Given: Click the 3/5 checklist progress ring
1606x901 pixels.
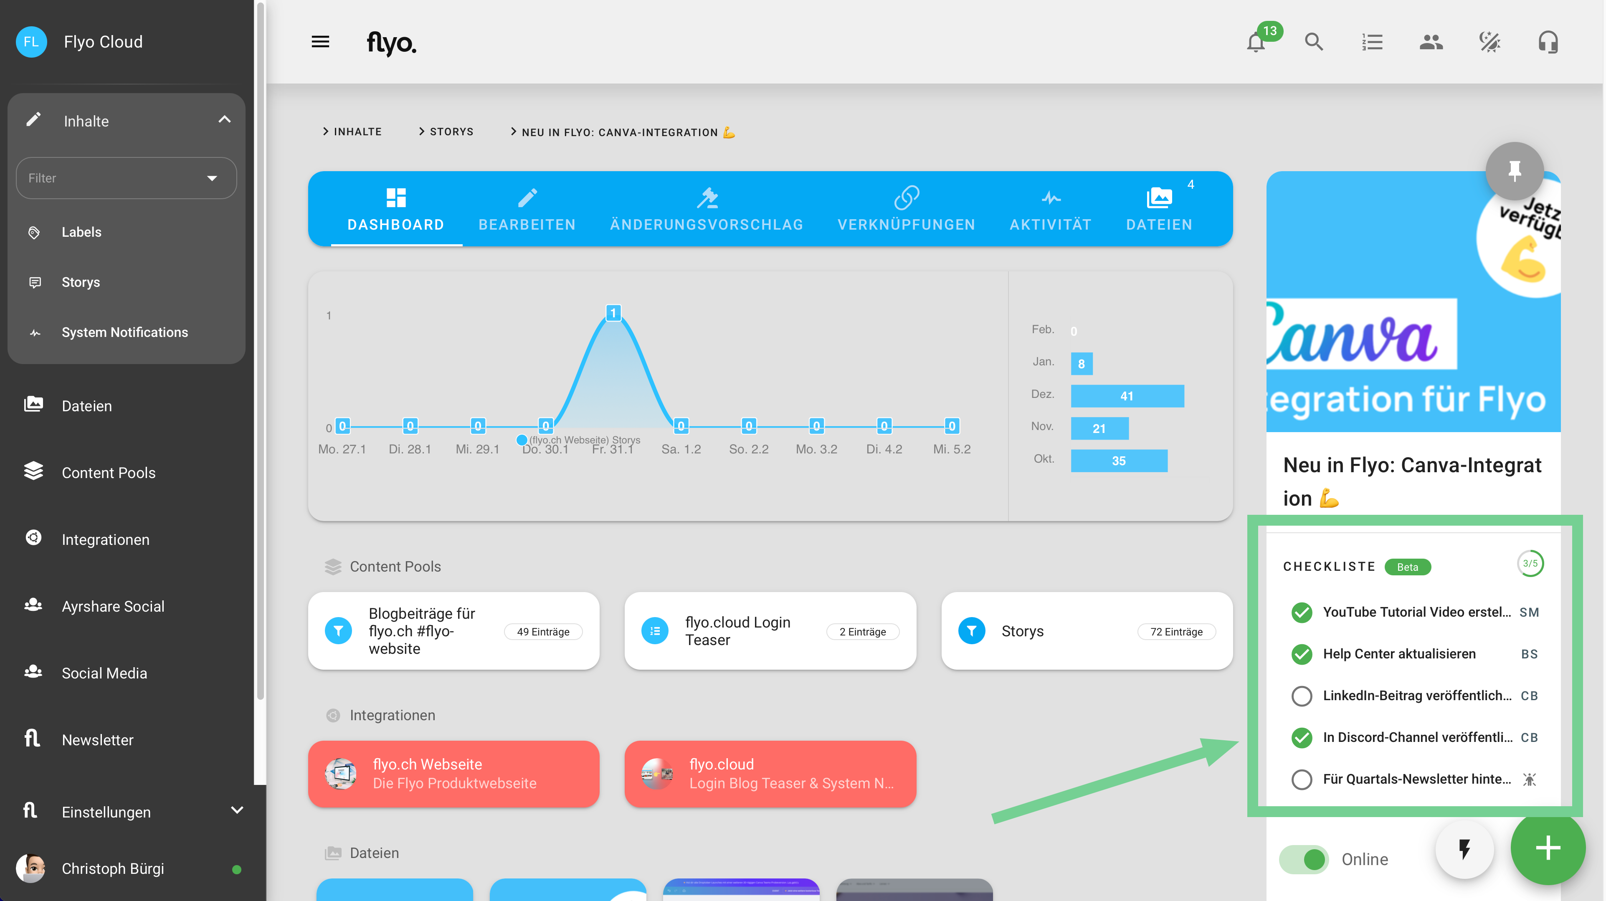Looking at the screenshot, I should 1530,564.
